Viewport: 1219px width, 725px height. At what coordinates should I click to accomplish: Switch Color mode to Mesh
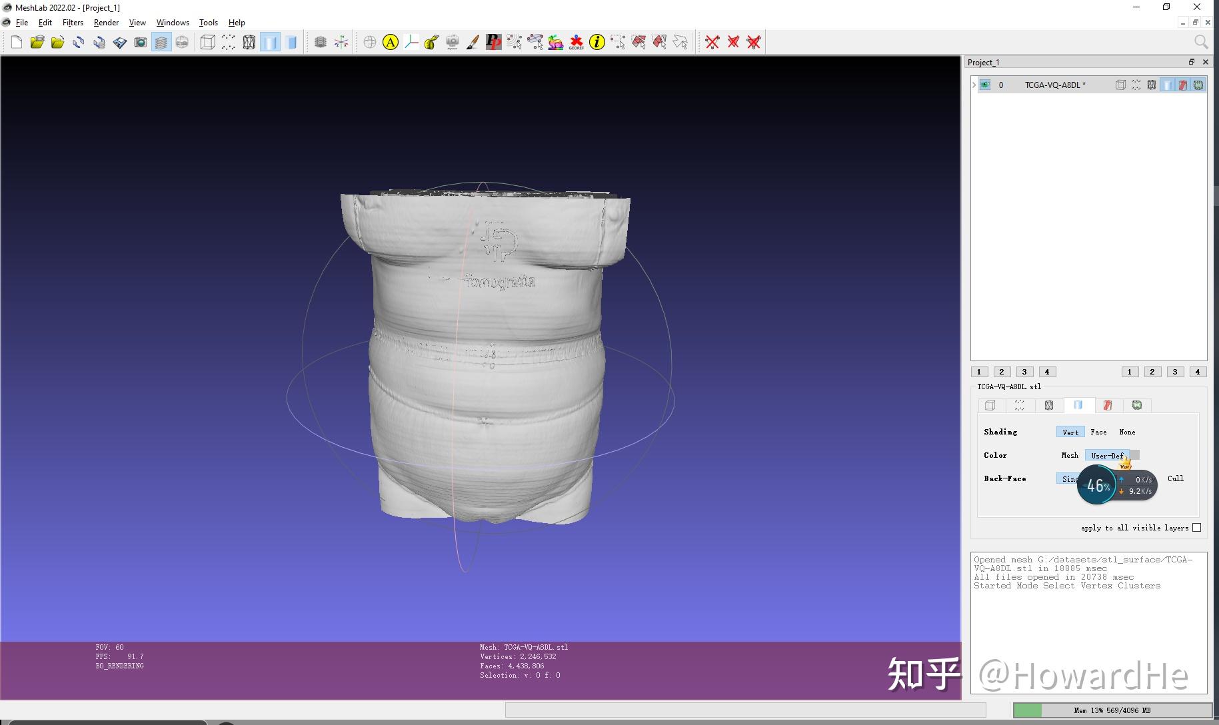click(x=1070, y=455)
